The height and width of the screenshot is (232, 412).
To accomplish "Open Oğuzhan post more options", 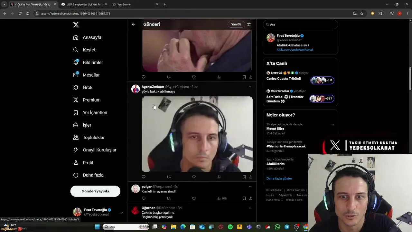I will [251, 208].
